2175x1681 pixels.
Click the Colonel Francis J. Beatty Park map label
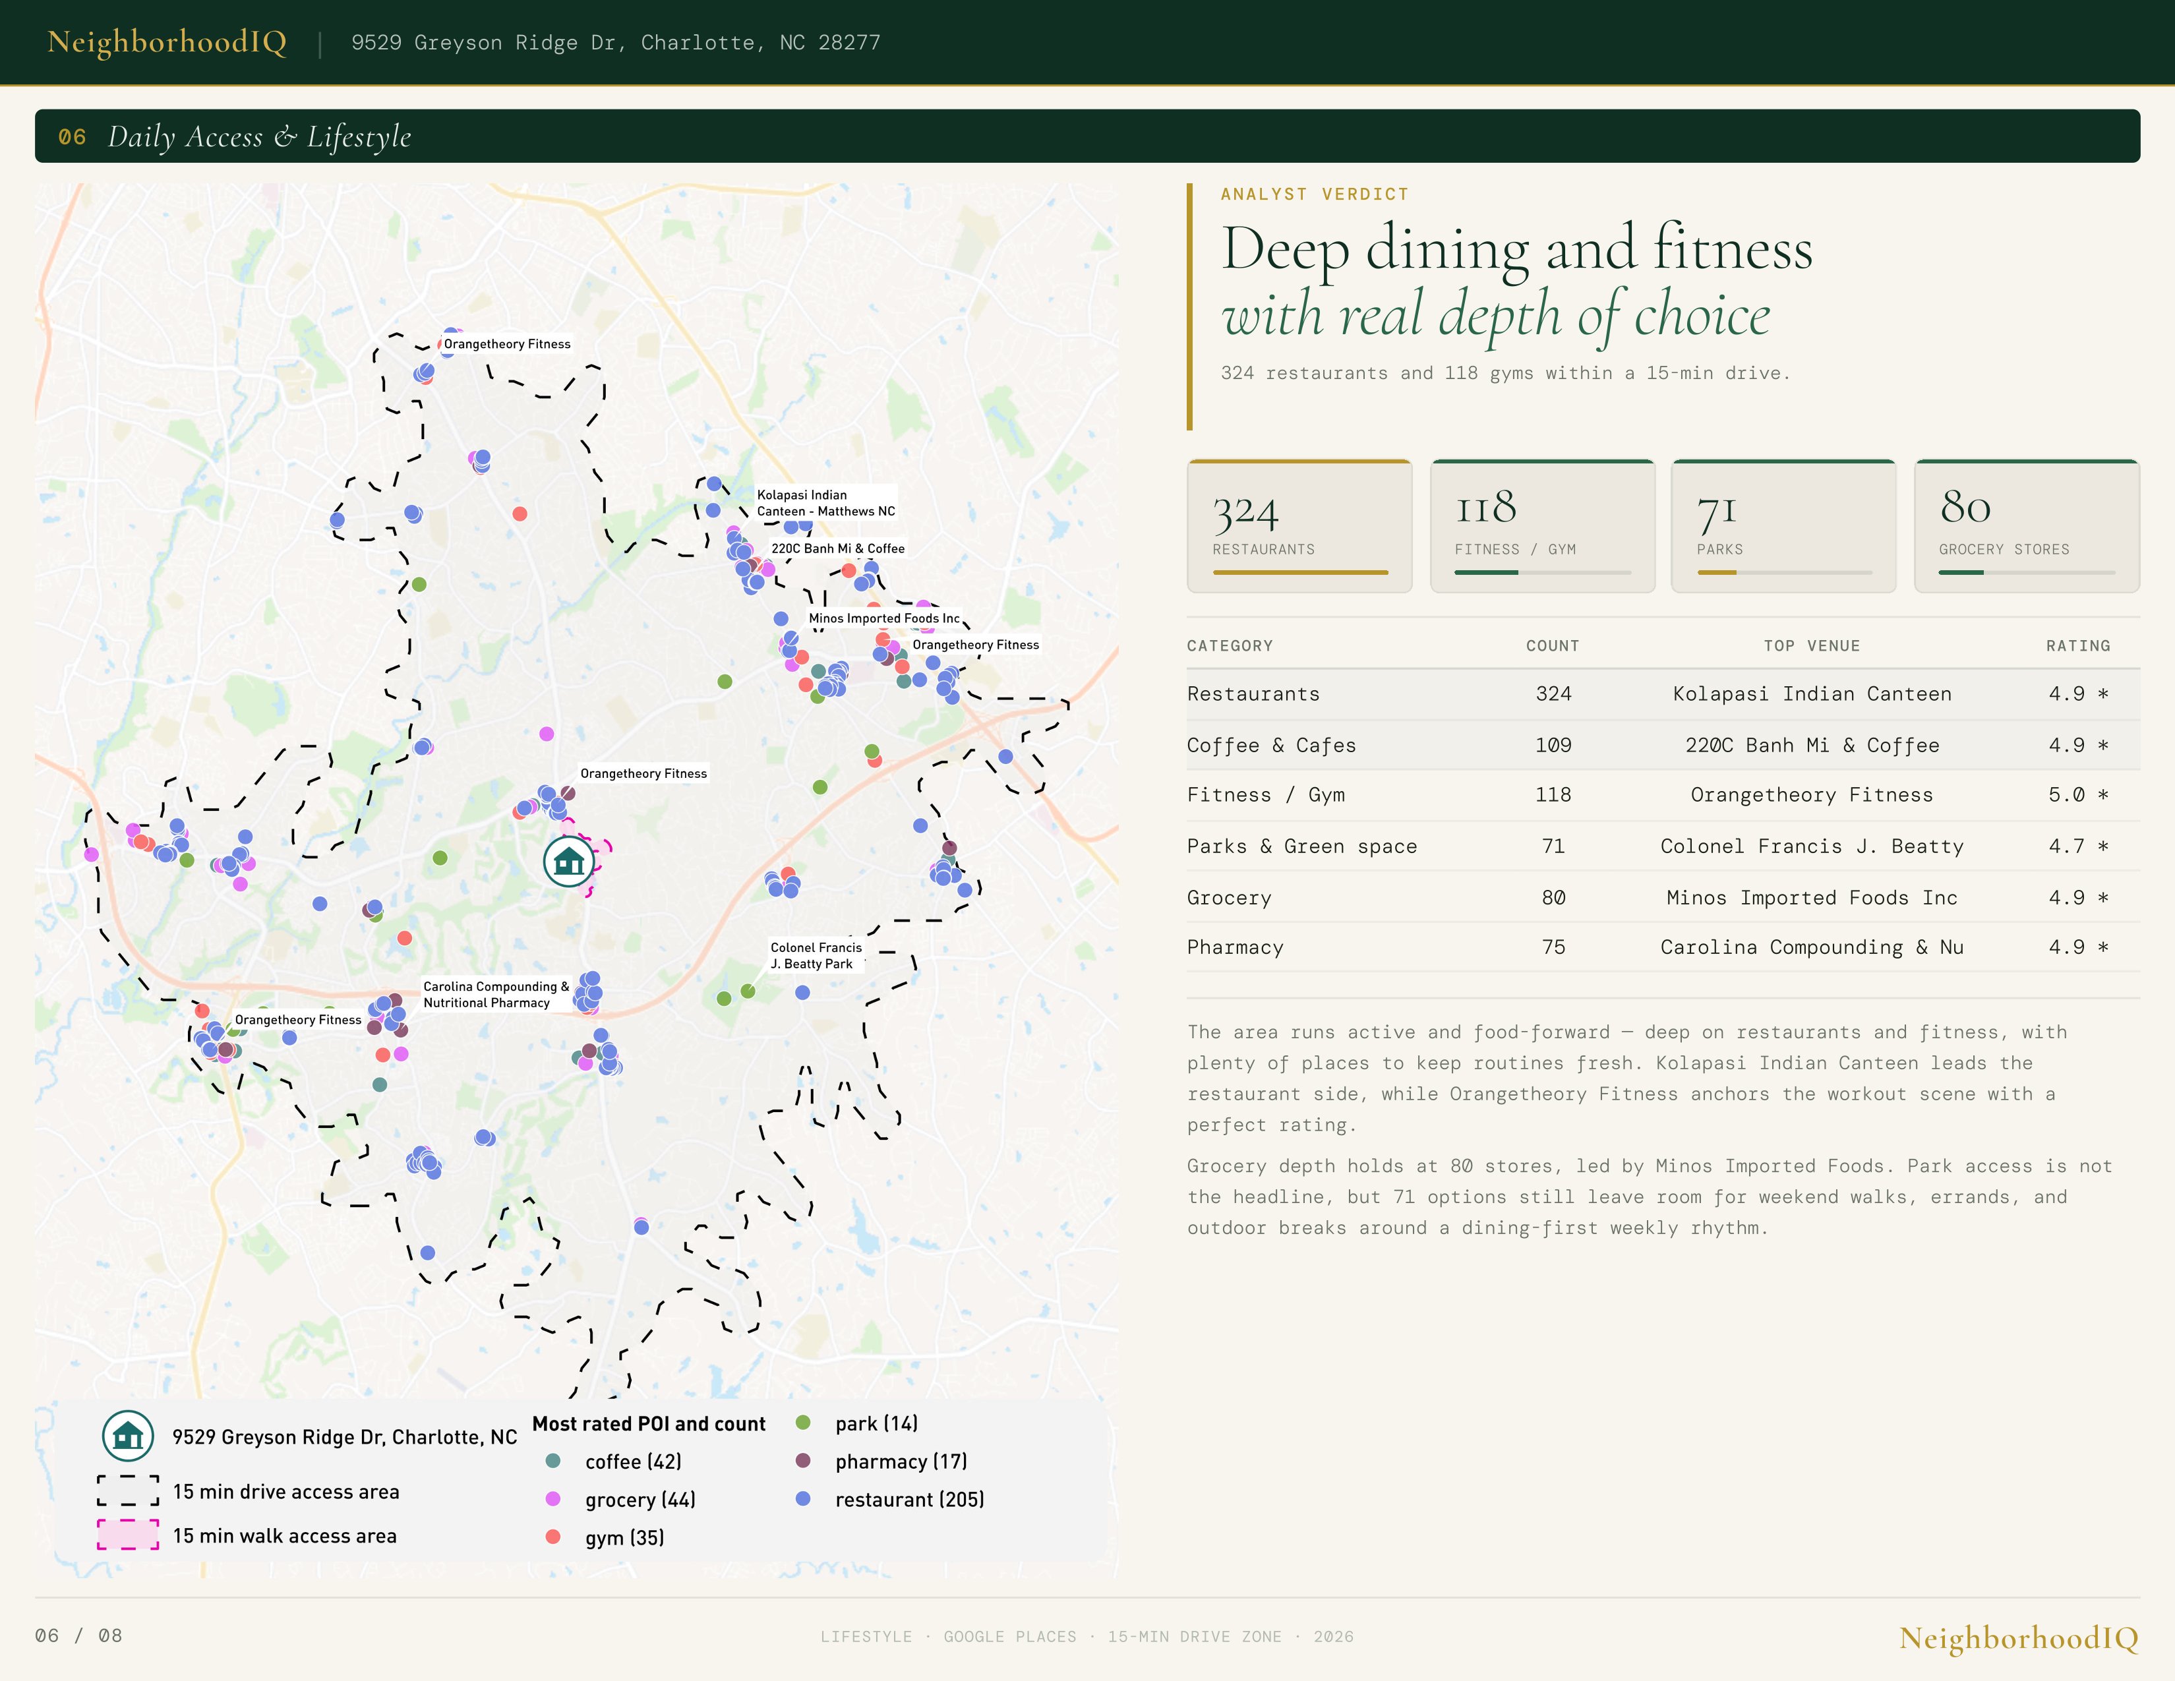pyautogui.click(x=816, y=956)
